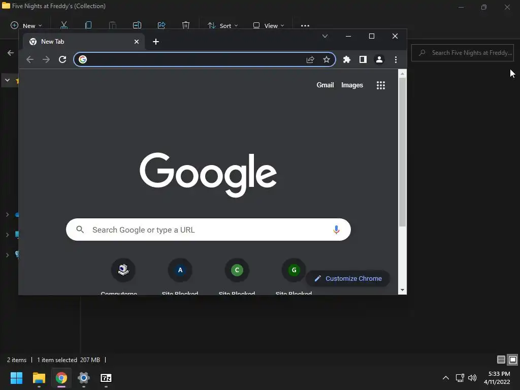Click Cut icon in File Explorer
Viewport: 520px width, 390px height.
pyautogui.click(x=63, y=25)
